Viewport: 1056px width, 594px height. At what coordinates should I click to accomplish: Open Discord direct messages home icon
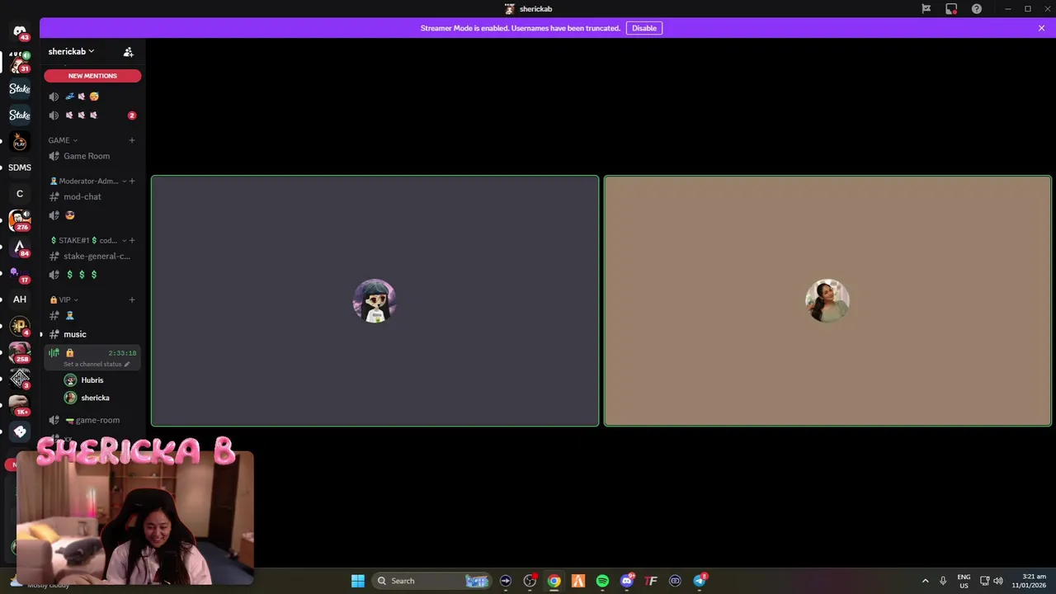20,31
